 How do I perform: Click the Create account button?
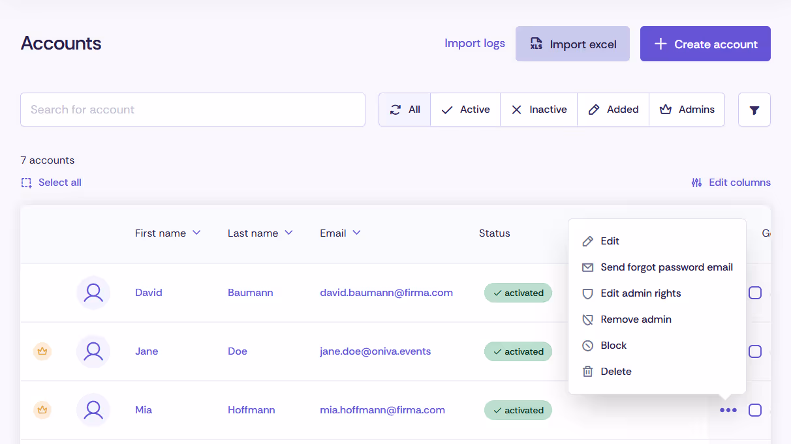pyautogui.click(x=705, y=44)
